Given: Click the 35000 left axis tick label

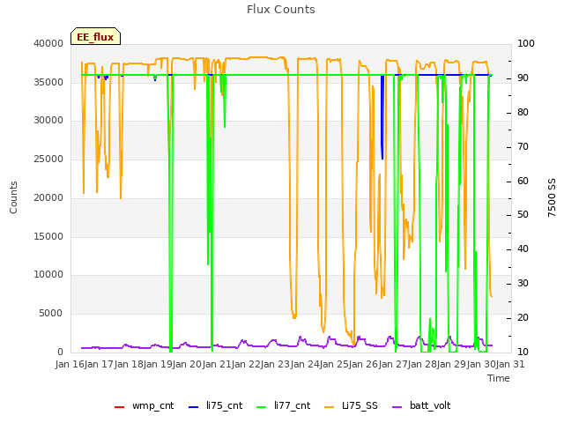Looking at the screenshot, I should [x=48, y=82].
